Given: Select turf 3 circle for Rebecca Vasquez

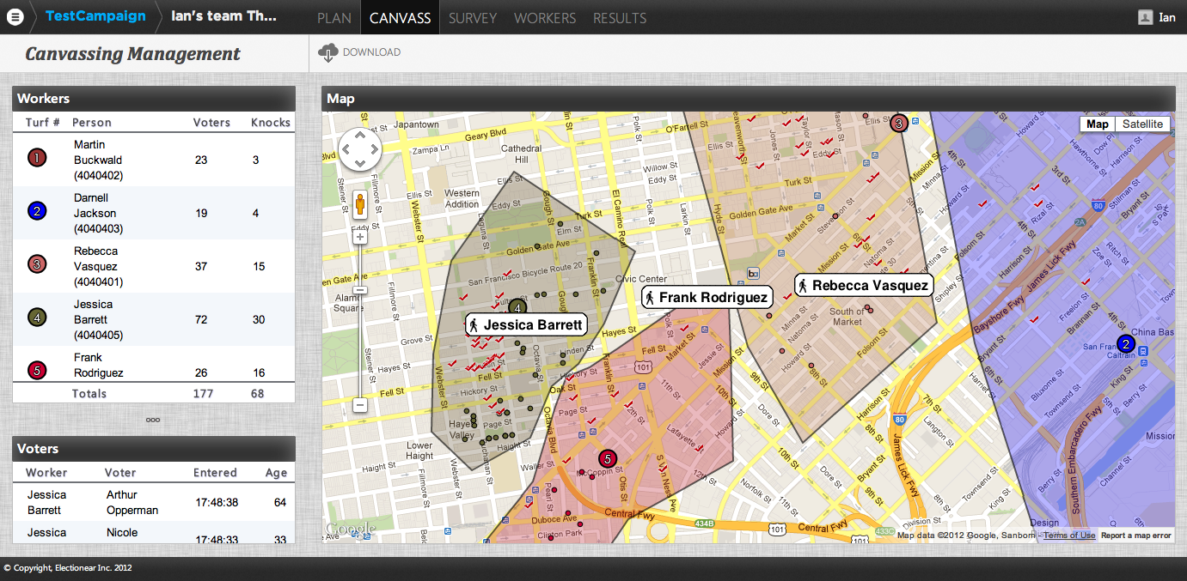Looking at the screenshot, I should pos(37,264).
